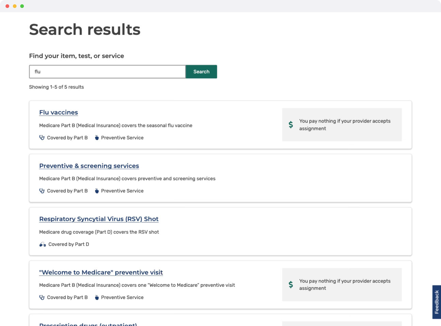
Task: Click dollar icon in Flu vaccines card
Action: (291, 124)
